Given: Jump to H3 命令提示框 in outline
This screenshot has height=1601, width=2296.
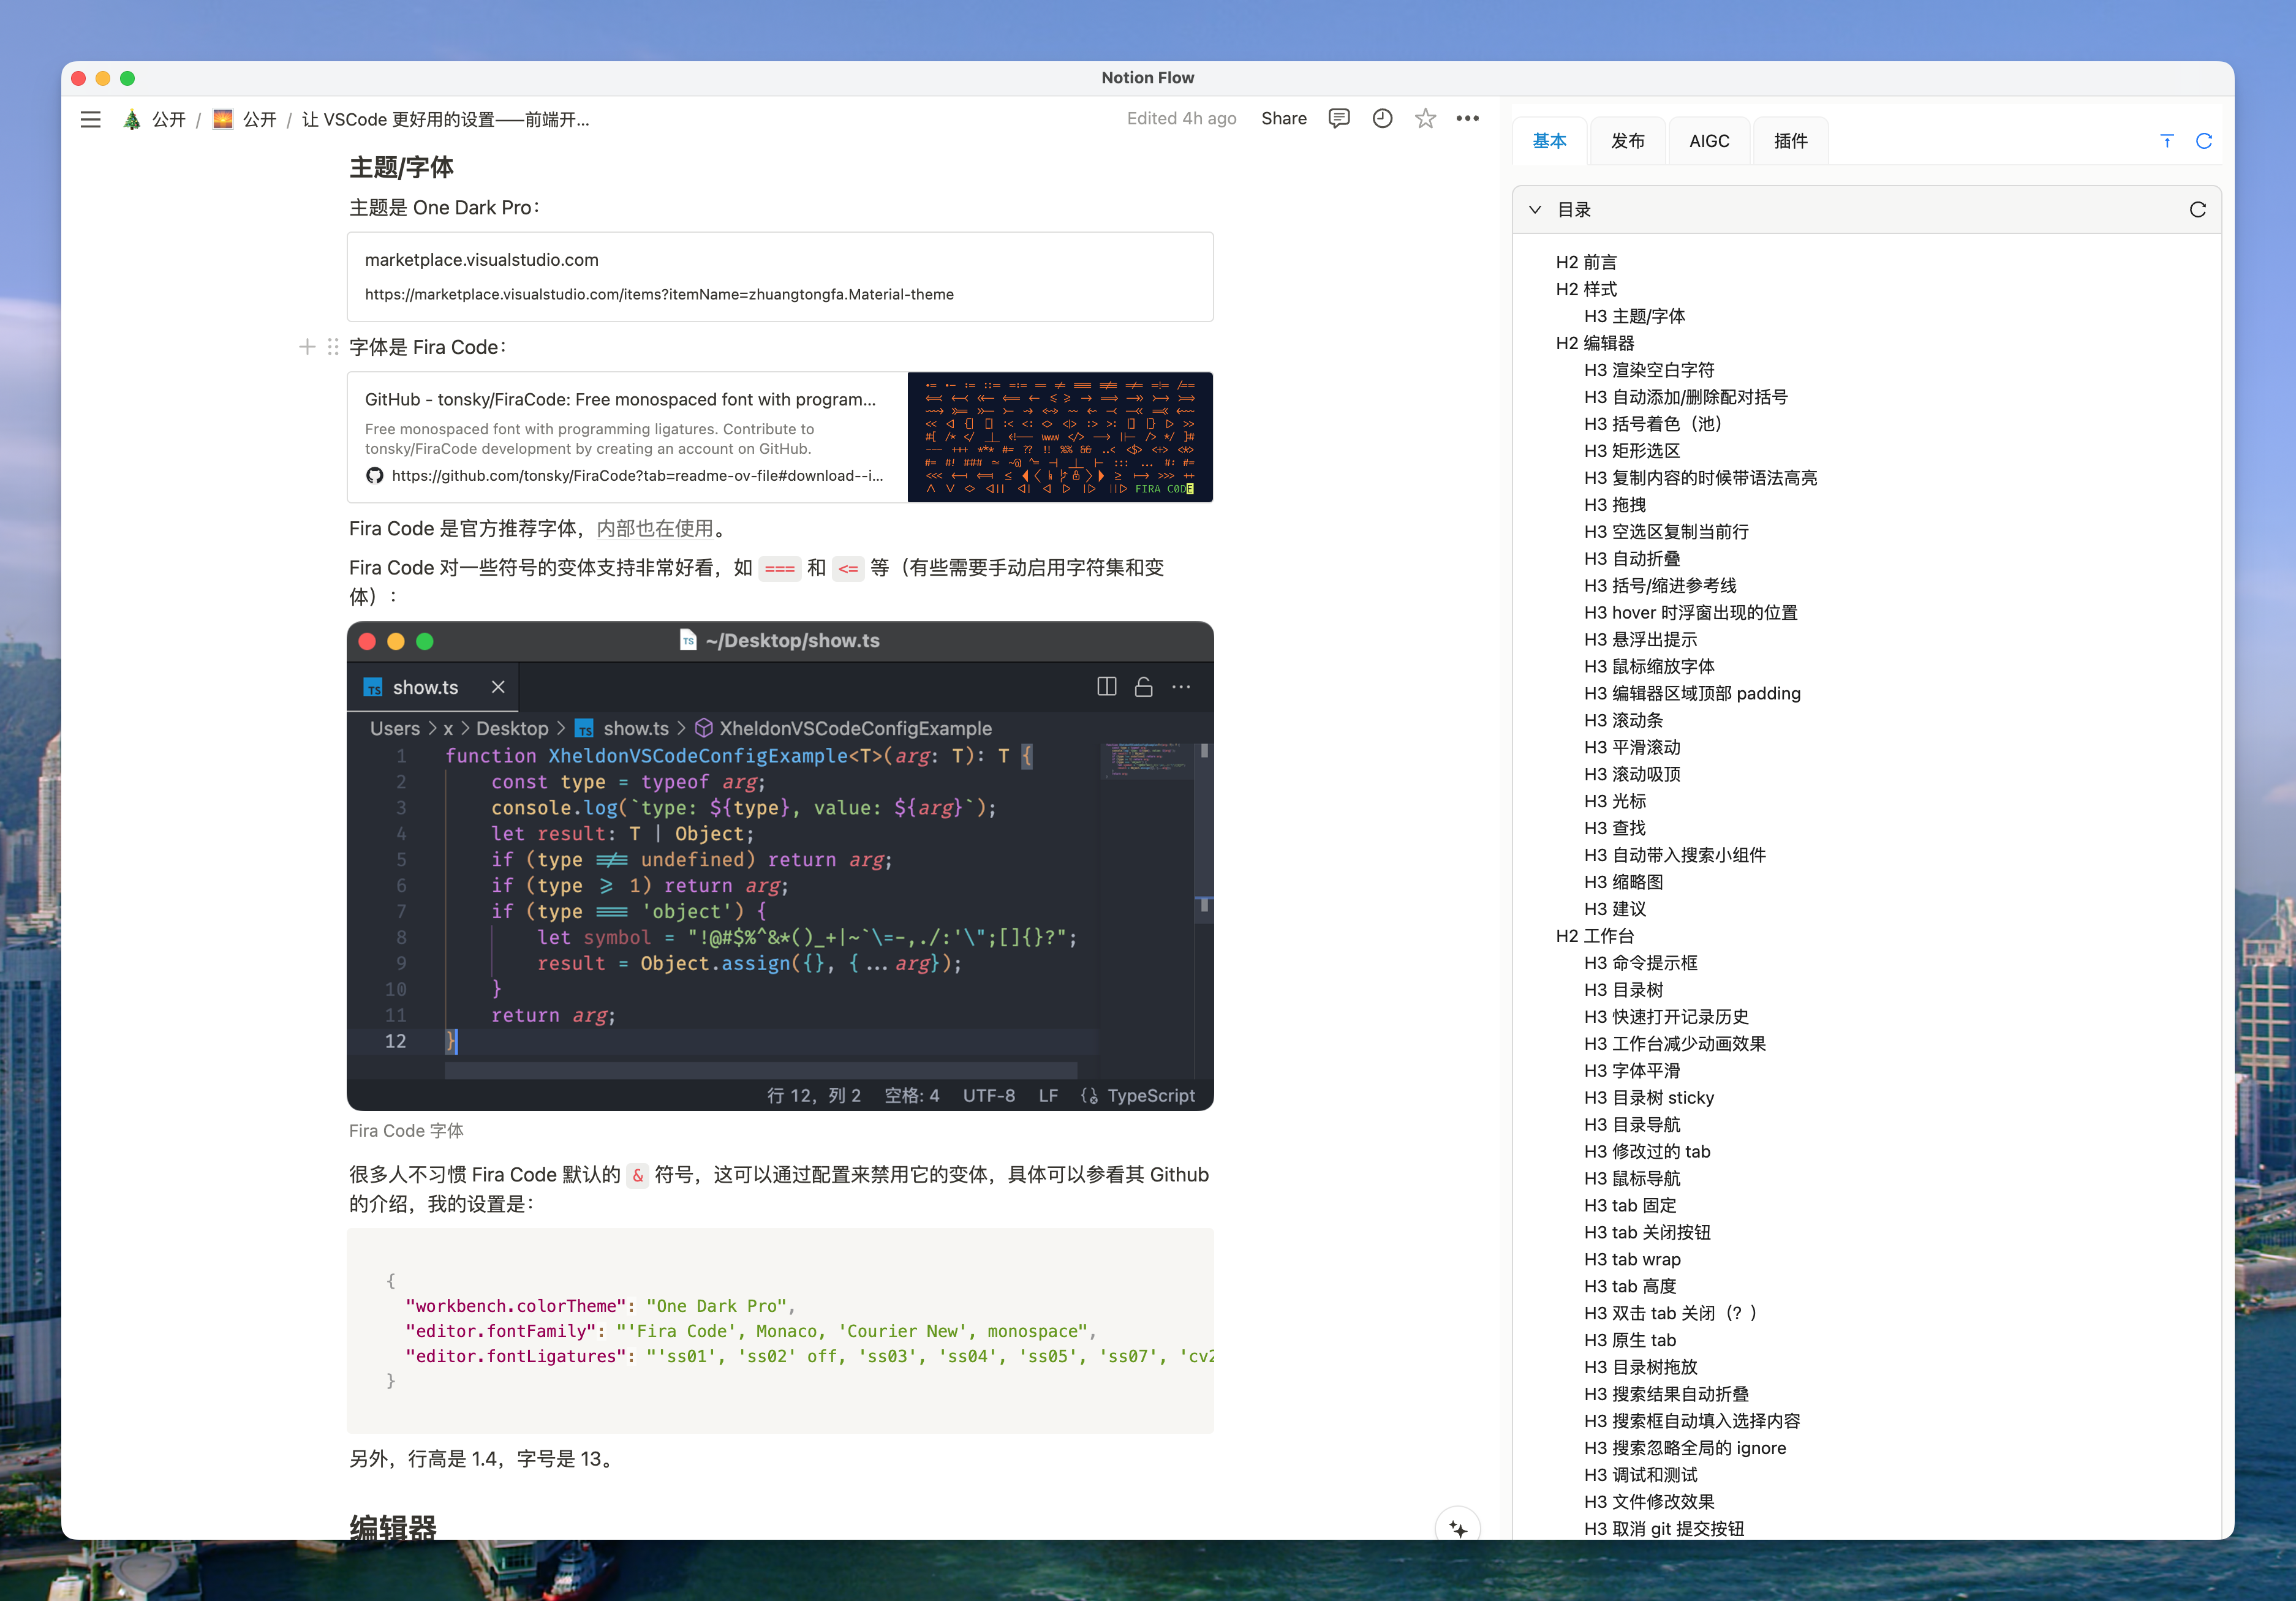Looking at the screenshot, I should (x=1641, y=963).
